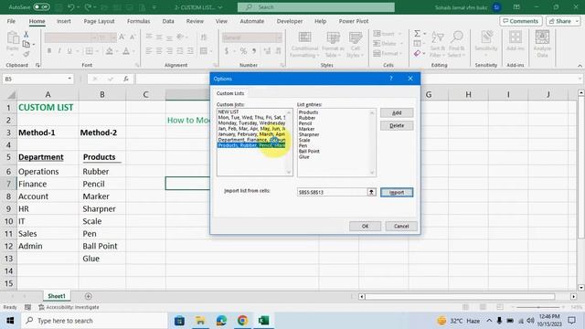The image size is (585, 329).
Task: Switch to the Formulas tab
Action: 138,21
